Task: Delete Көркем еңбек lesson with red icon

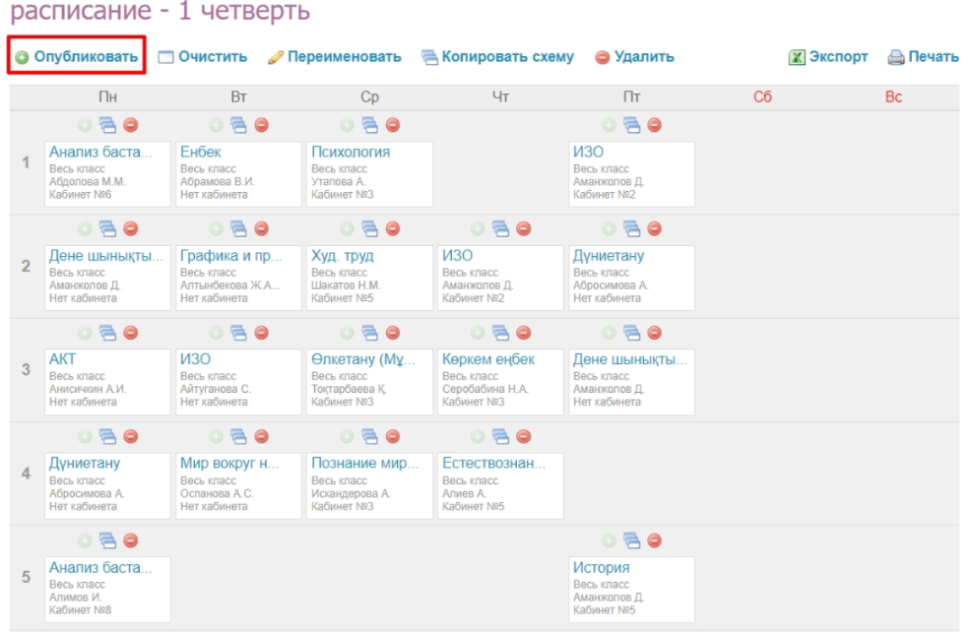Action: 523,333
